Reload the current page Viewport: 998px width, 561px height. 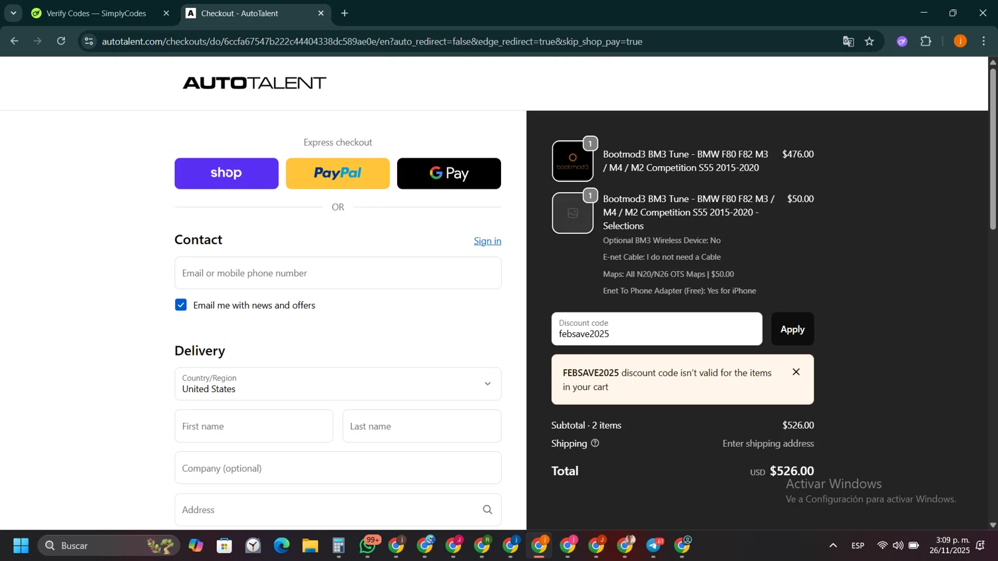tap(61, 41)
